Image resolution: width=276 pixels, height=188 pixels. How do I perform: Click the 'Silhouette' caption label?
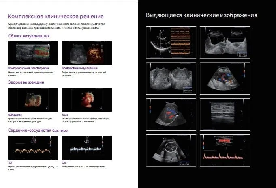click(x=15, y=115)
